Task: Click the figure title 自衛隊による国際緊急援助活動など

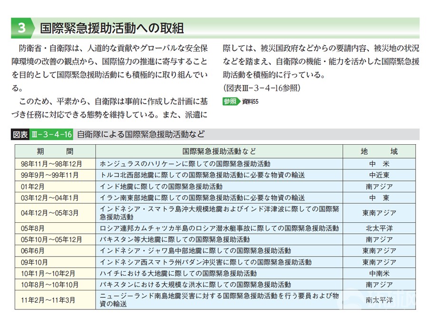Action: pyautogui.click(x=141, y=135)
